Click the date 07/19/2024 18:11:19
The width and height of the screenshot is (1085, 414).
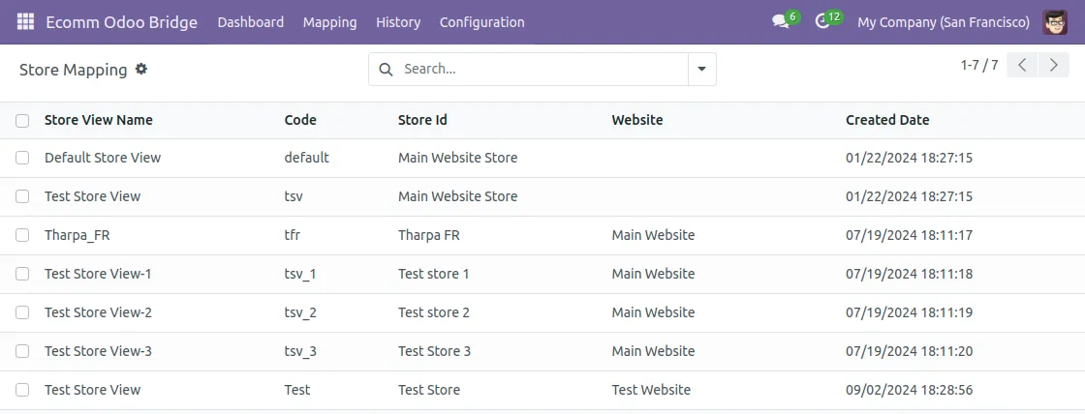[910, 312]
